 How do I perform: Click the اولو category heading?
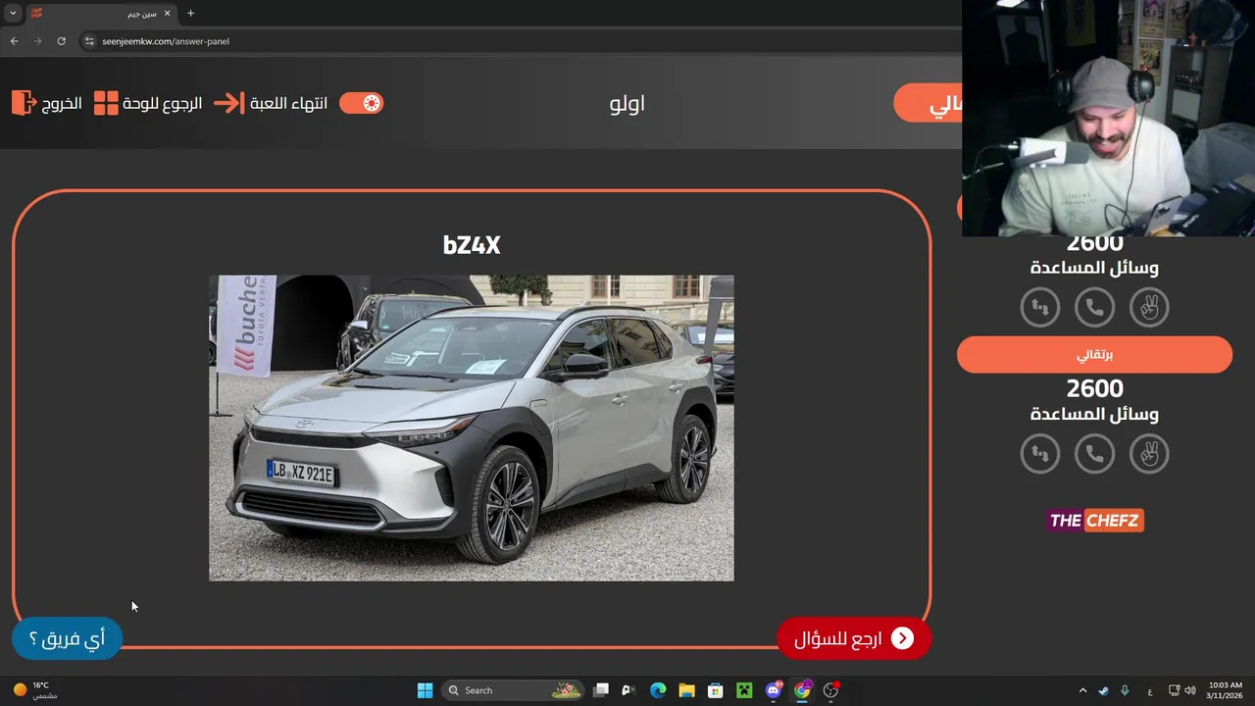pos(627,103)
